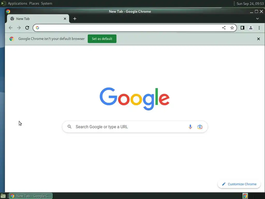Click the Chrome icon in window title bar

tap(8, 11)
